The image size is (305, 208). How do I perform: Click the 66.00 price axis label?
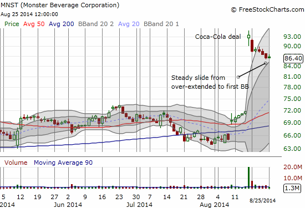[292, 135]
